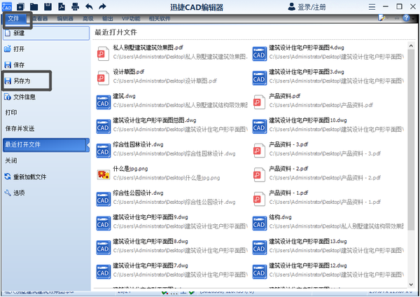The image size is (420, 297).
Task: Click scroll up arrow of recent files list
Action: click(411, 46)
